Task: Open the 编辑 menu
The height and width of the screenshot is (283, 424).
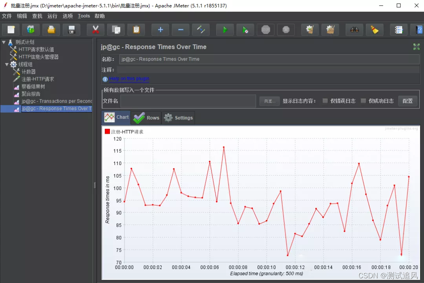Action: point(22,16)
